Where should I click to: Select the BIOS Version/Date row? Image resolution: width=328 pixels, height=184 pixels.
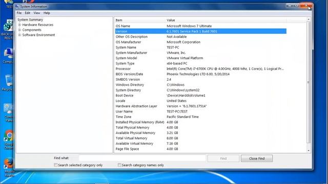[200, 74]
